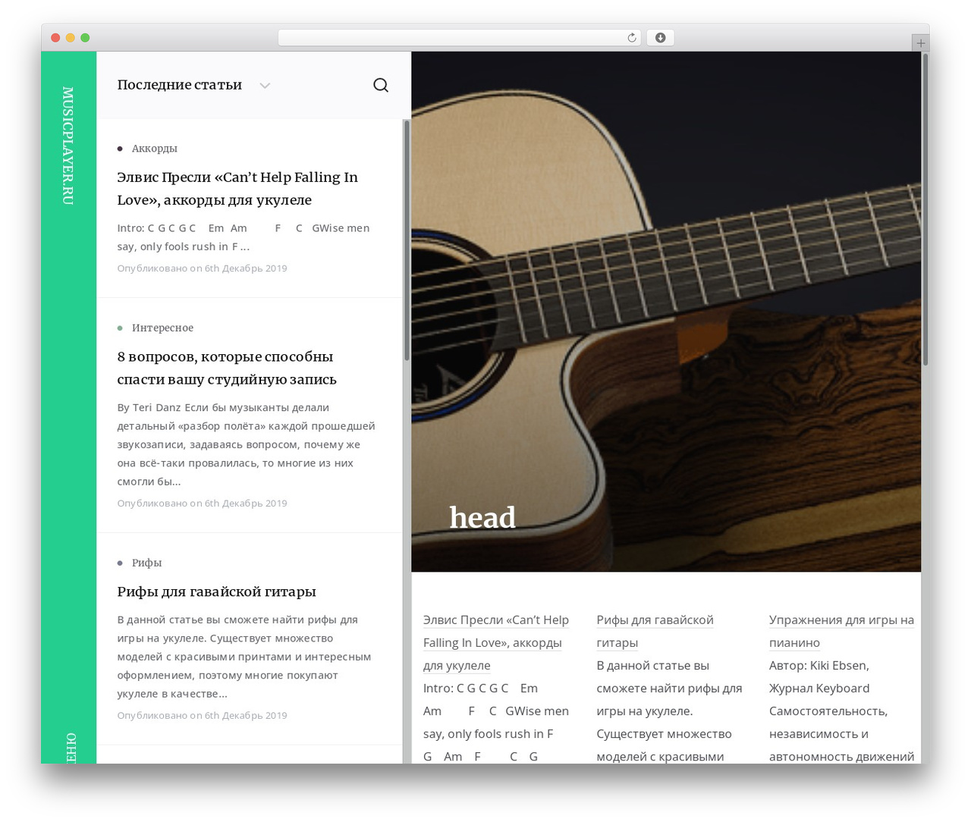Screen dimensions: 971x822
Task: Click publish date under Элвис Пресли article
Action: pyautogui.click(x=202, y=268)
